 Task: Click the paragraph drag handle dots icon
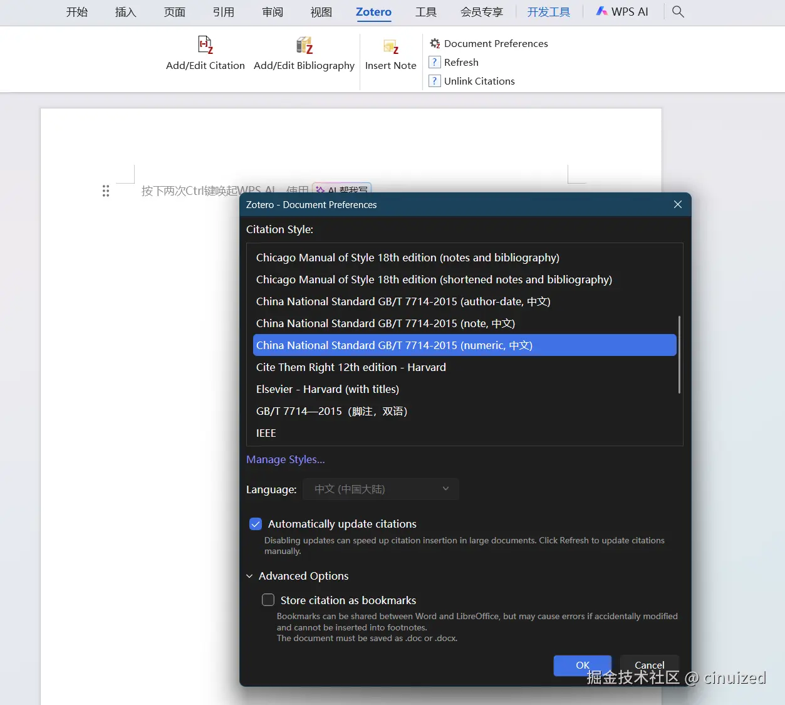click(x=106, y=191)
